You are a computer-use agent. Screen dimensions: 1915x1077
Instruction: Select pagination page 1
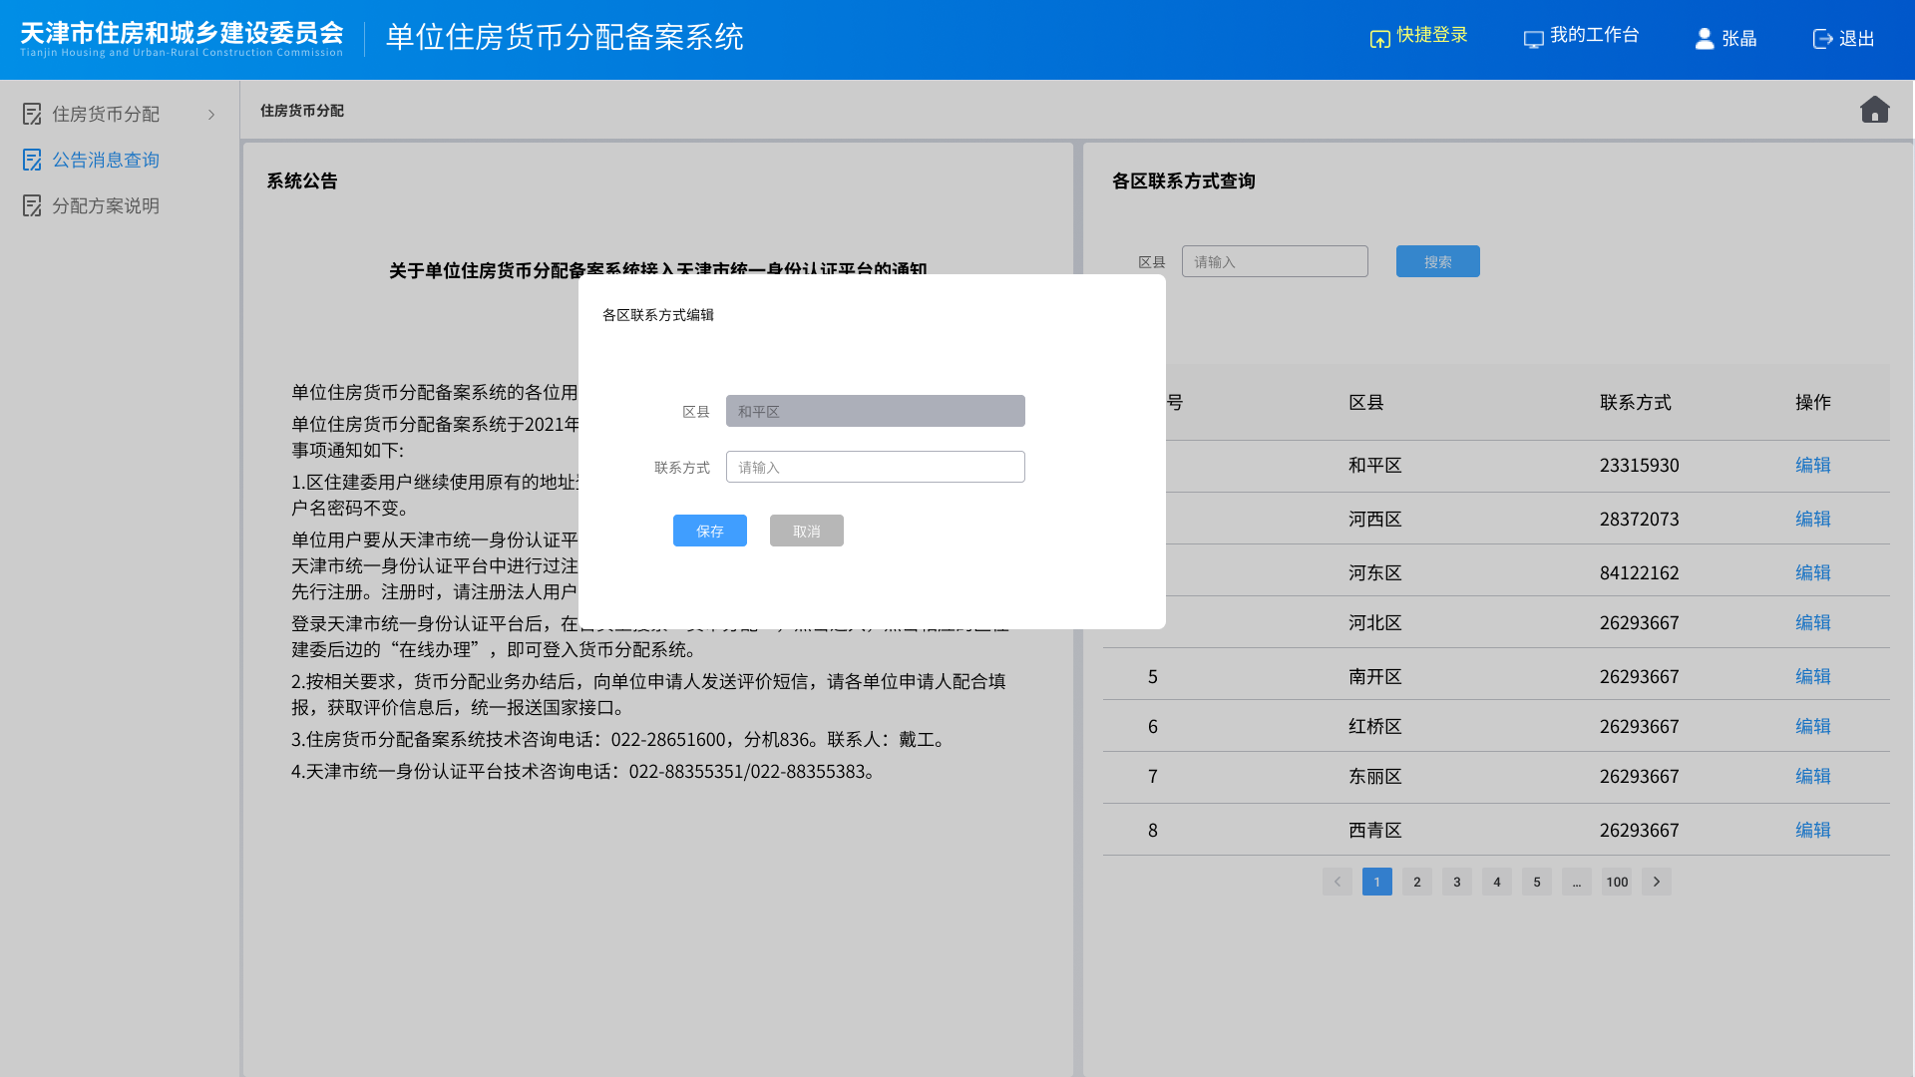pyautogui.click(x=1377, y=882)
